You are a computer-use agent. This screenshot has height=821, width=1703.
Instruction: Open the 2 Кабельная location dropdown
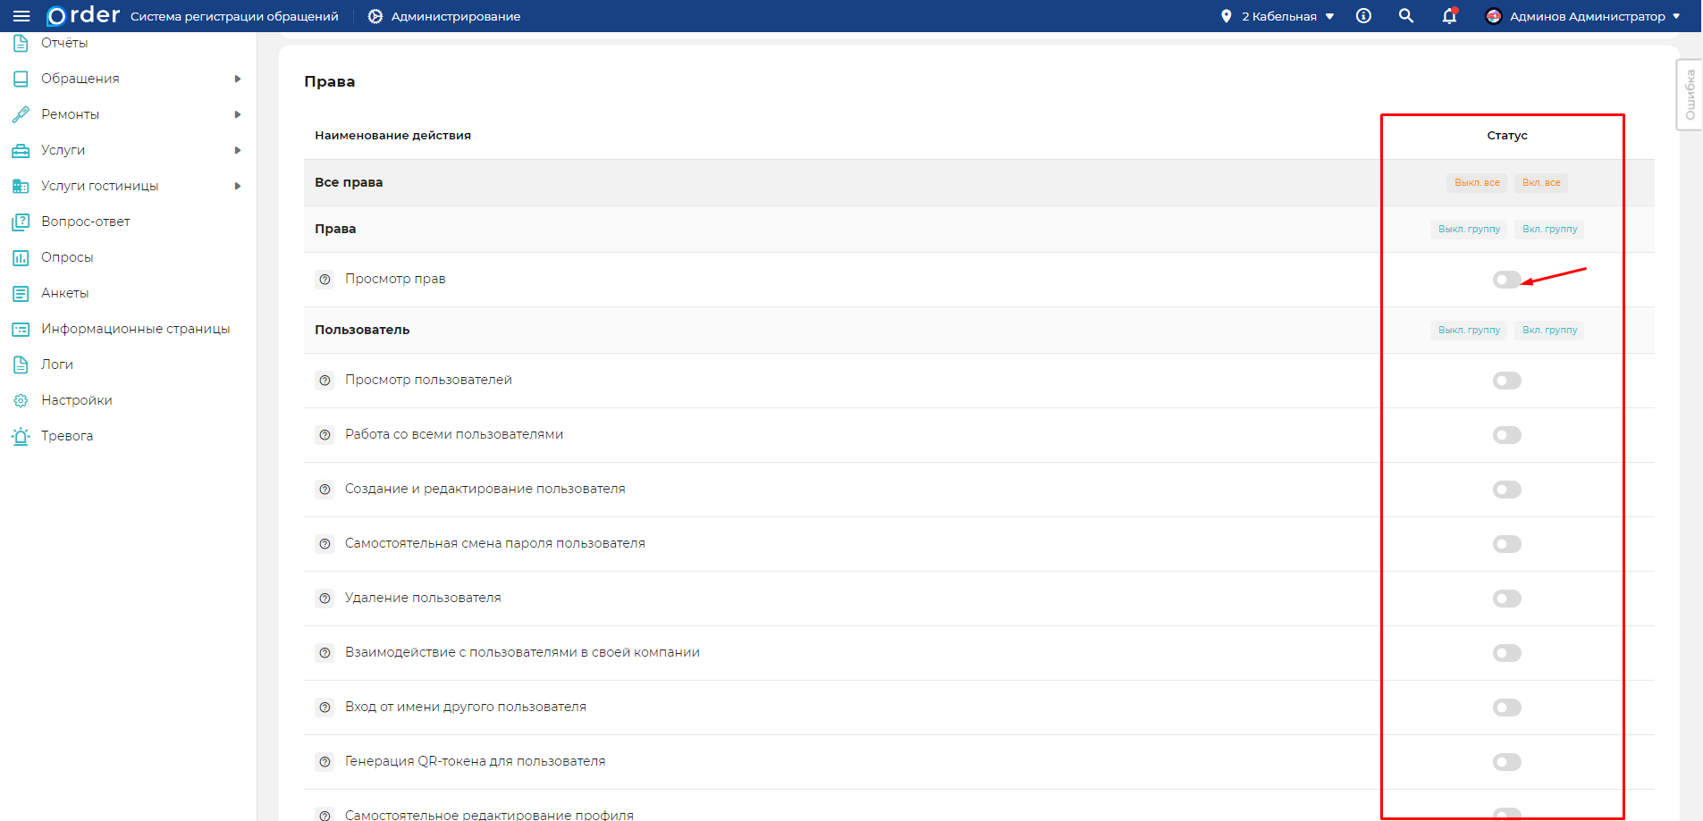pyautogui.click(x=1279, y=16)
